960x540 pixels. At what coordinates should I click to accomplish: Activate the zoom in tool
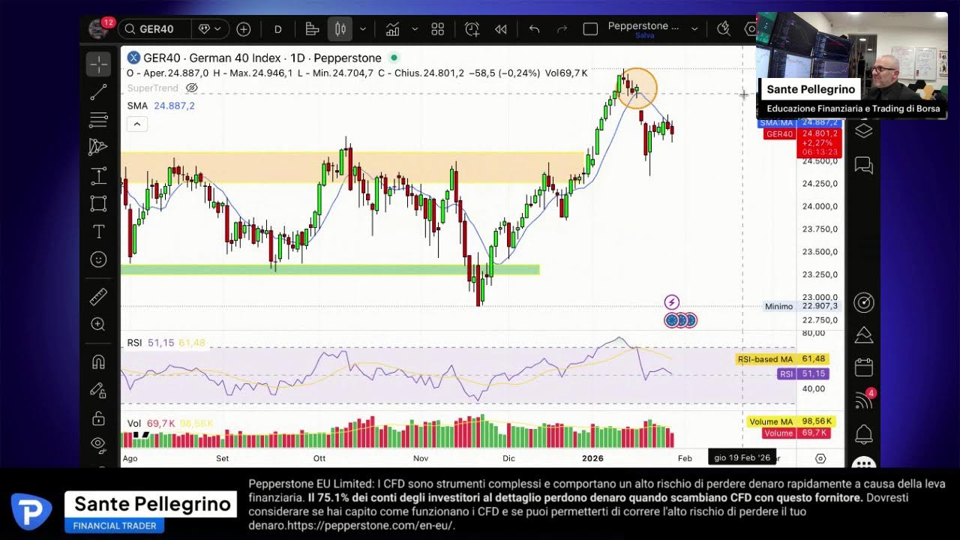pos(98,324)
